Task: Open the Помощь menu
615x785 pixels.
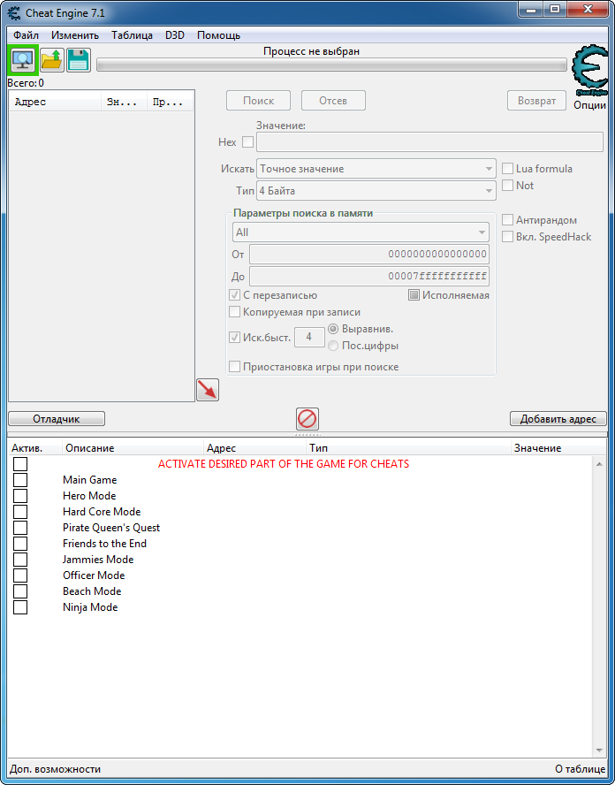Action: tap(218, 35)
